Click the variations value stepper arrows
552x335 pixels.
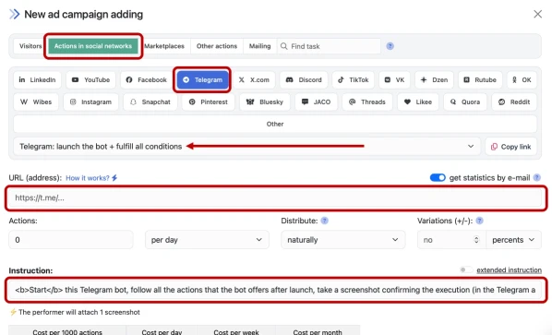pos(476,240)
